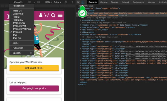Viewport: 167px width, 101px height.
Task: Click the width field showing 375
Action: [x=30, y=2]
